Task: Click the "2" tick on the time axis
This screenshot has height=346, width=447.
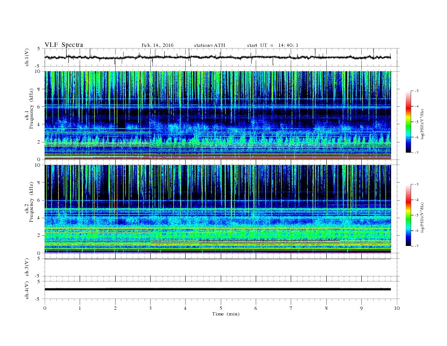Action: pyautogui.click(x=115, y=308)
